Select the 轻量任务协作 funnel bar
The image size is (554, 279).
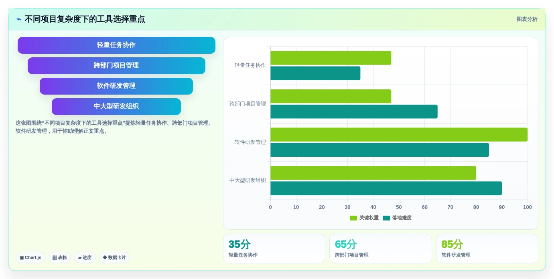(116, 45)
